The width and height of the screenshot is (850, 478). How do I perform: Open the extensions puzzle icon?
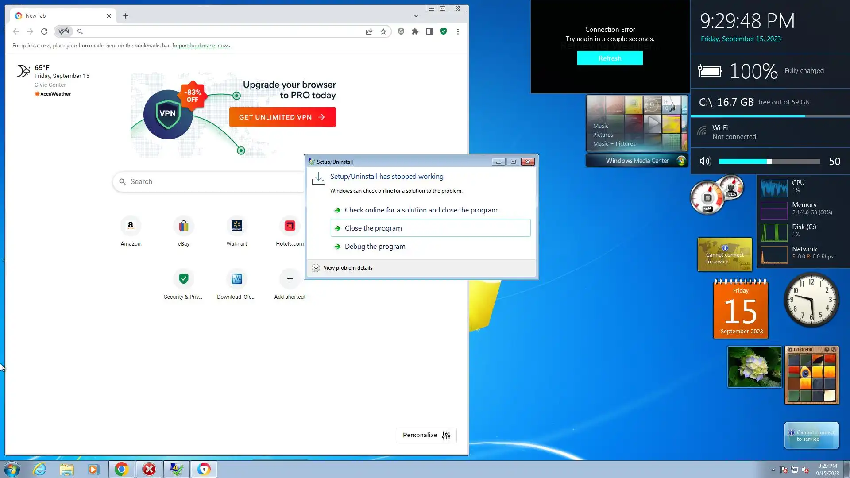(x=415, y=31)
